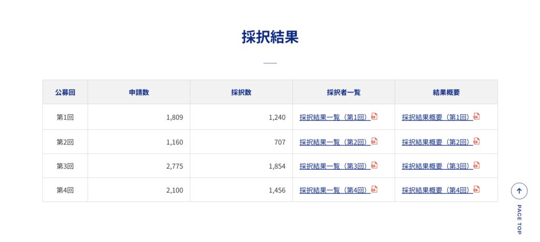This screenshot has height=242, width=540.
Task: Open 採択結果一覧（第2回） link
Action: [334, 142]
